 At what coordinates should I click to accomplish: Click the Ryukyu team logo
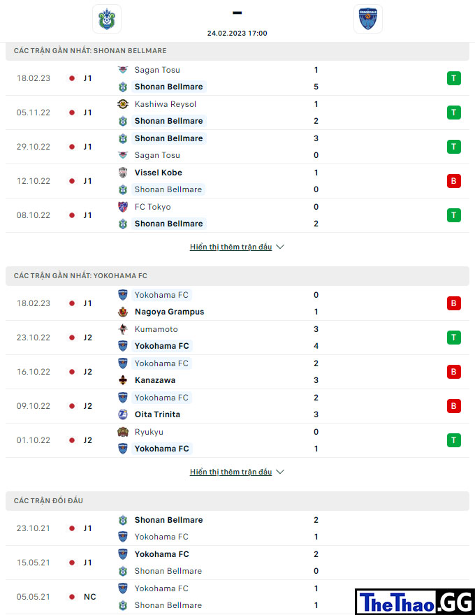(x=123, y=432)
